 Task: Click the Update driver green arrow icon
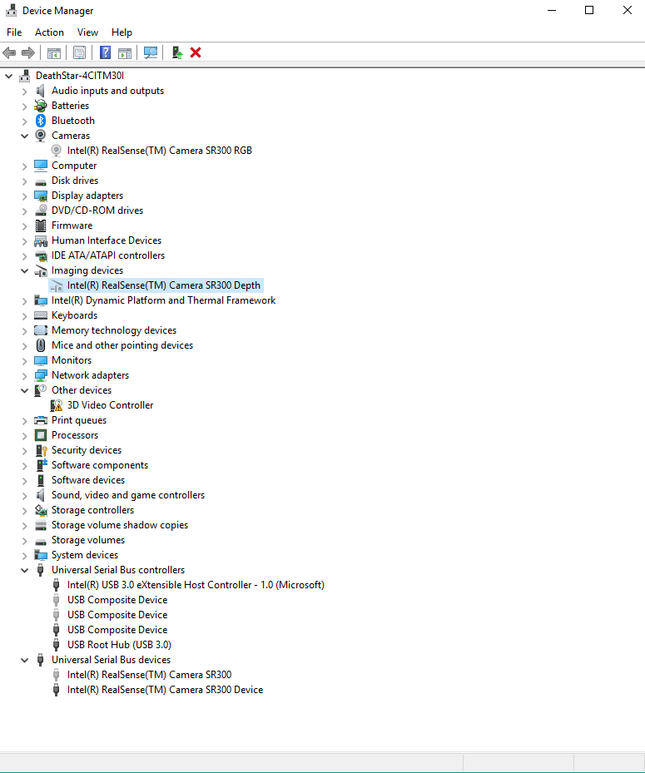click(x=177, y=52)
